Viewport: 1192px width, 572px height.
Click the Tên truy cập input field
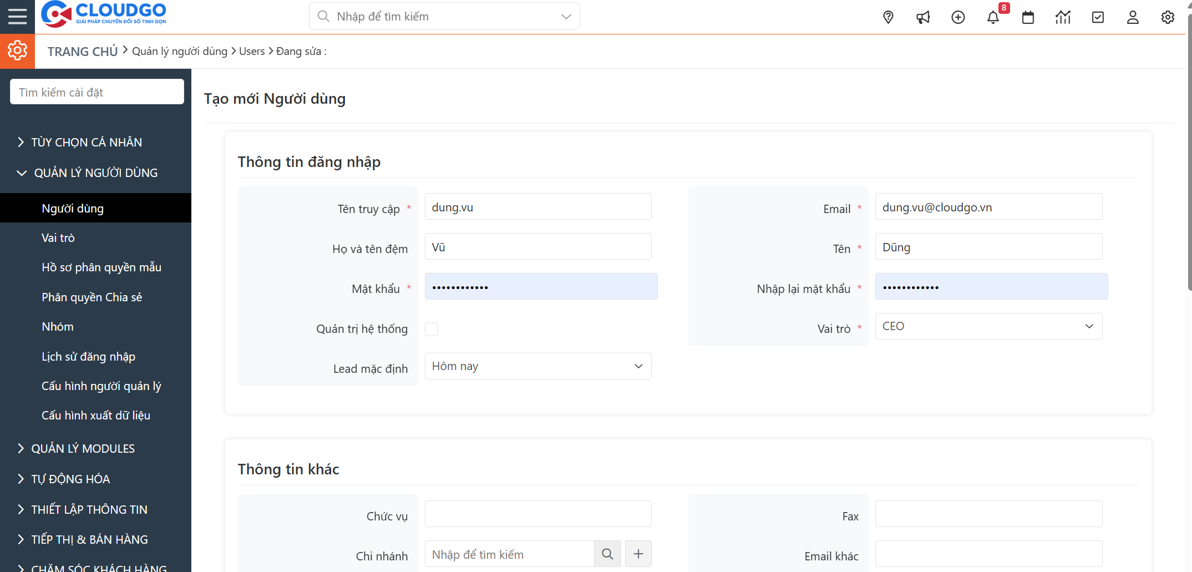point(537,207)
